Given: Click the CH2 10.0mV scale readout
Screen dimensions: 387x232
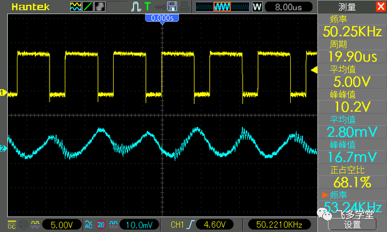Looking at the screenshot, I should point(139,225).
